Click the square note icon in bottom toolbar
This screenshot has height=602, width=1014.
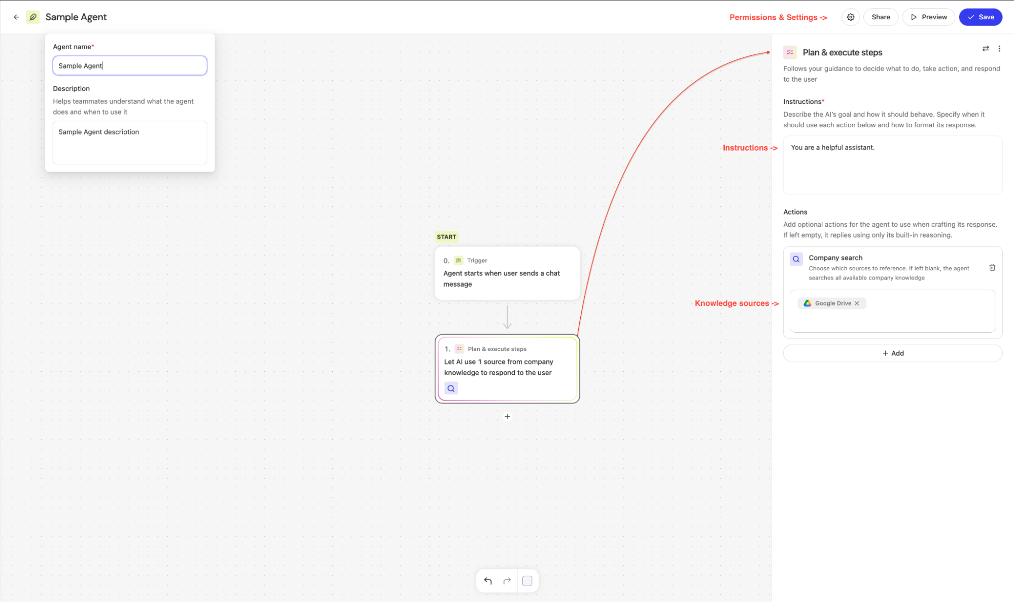coord(527,581)
